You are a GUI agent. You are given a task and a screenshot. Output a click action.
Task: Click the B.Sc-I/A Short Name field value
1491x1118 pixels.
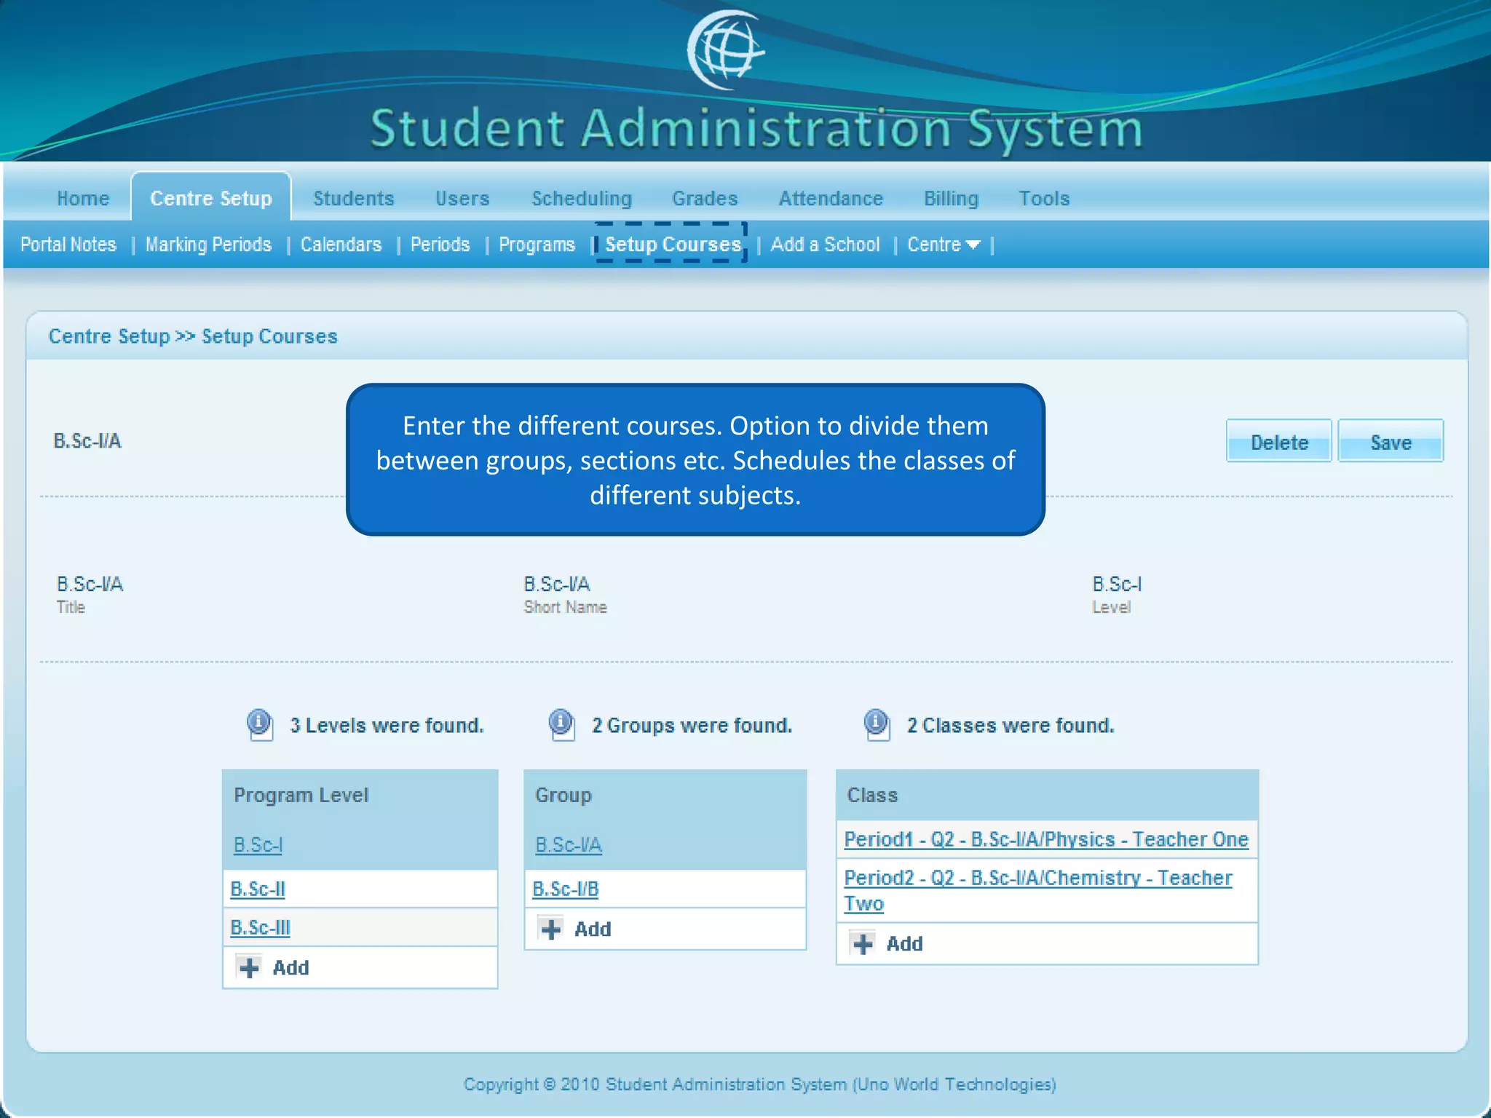[557, 584]
